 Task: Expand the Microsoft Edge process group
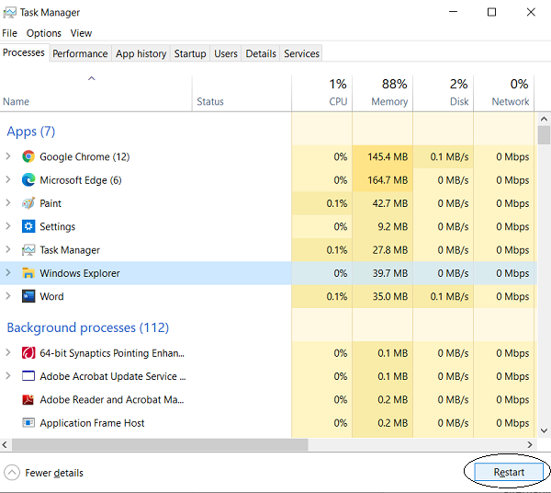point(8,180)
